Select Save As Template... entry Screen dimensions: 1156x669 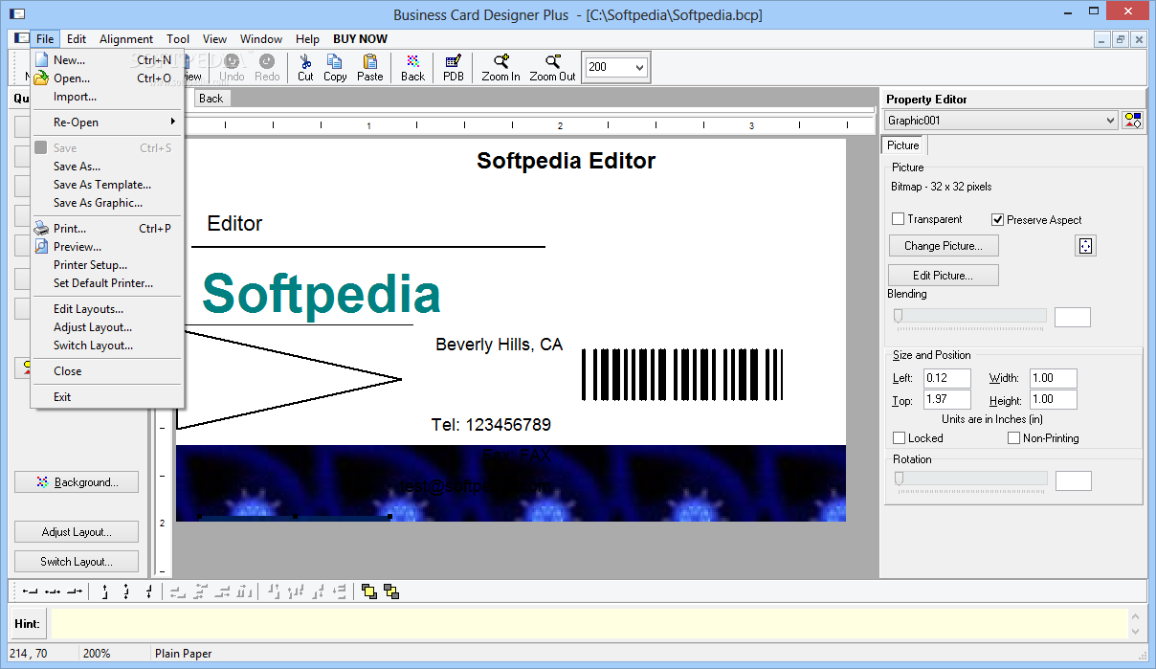107,185
